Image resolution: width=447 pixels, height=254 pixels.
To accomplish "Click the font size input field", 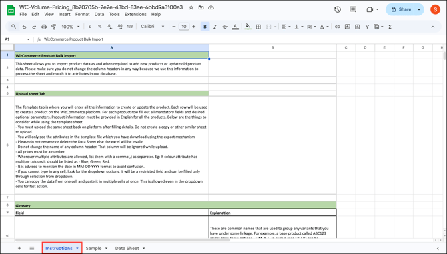I will tap(184, 27).
